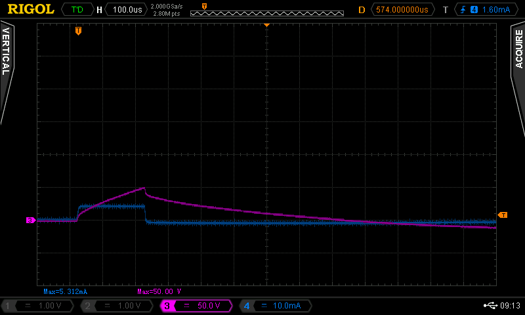Click the rising edge trigger icon
This screenshot has height=315, width=525.
click(x=464, y=10)
